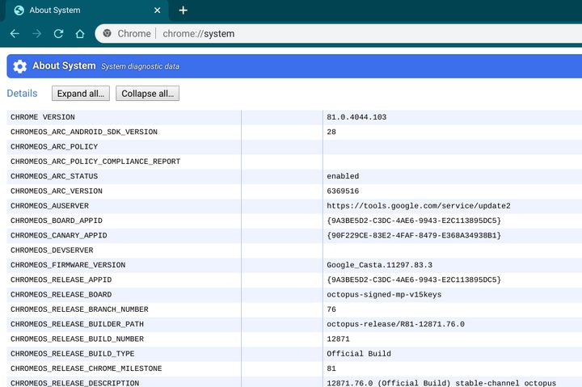Close the About System tab

(158, 11)
